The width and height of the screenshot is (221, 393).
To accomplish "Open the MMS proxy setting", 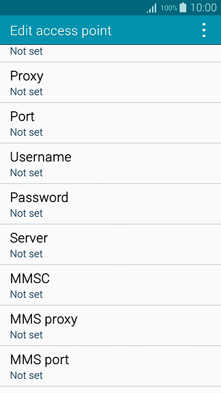I will 110,326.
